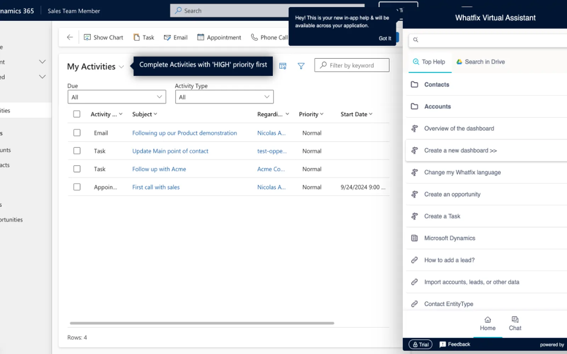Viewport: 567px width, 354px height.
Task: Open How to add a lead link
Action: [486, 260]
